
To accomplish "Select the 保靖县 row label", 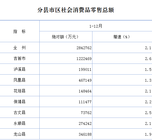I will click(x=19, y=102).
